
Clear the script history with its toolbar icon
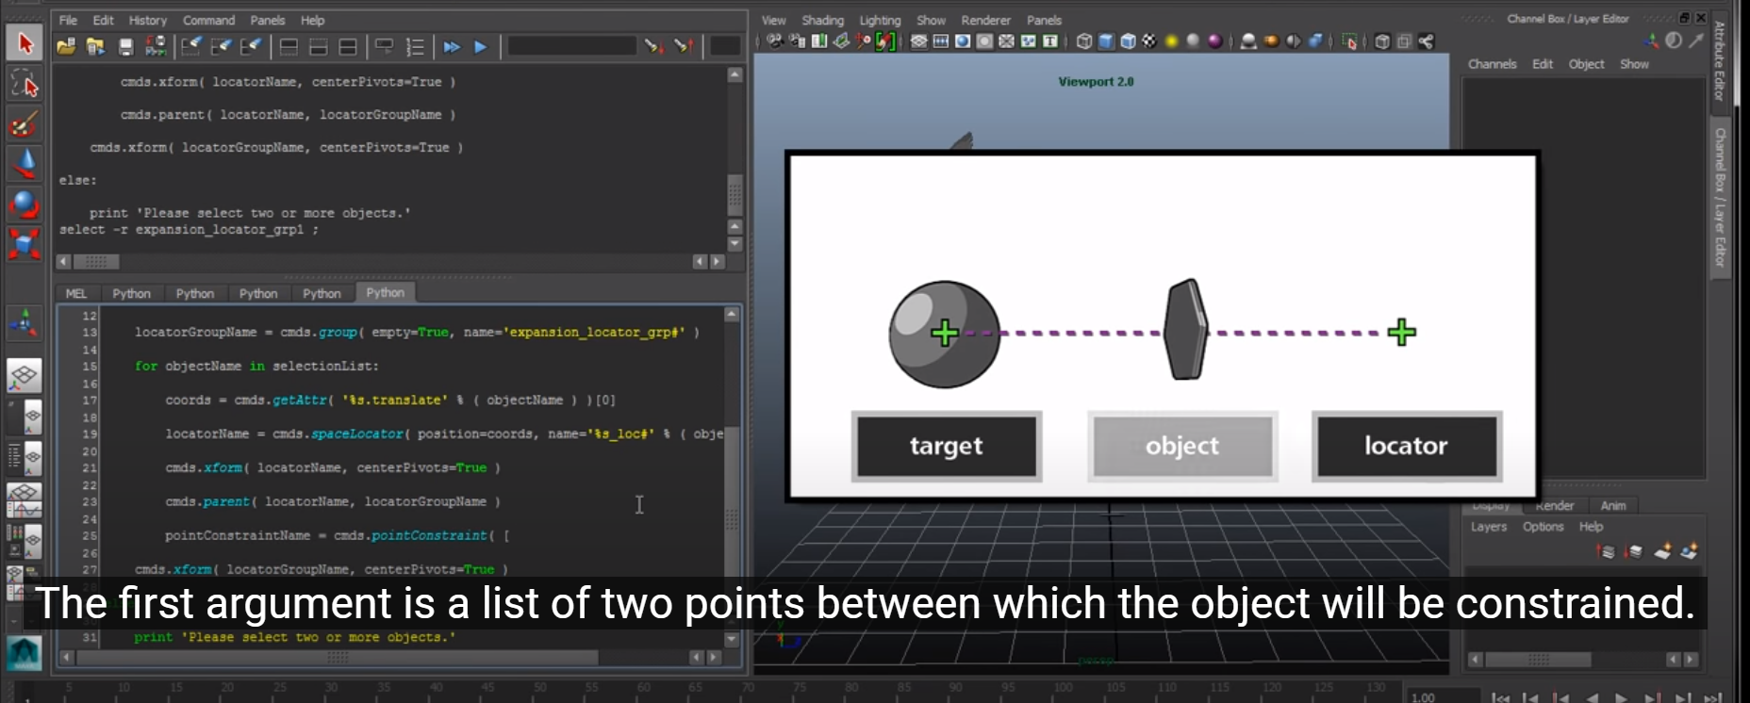[191, 46]
